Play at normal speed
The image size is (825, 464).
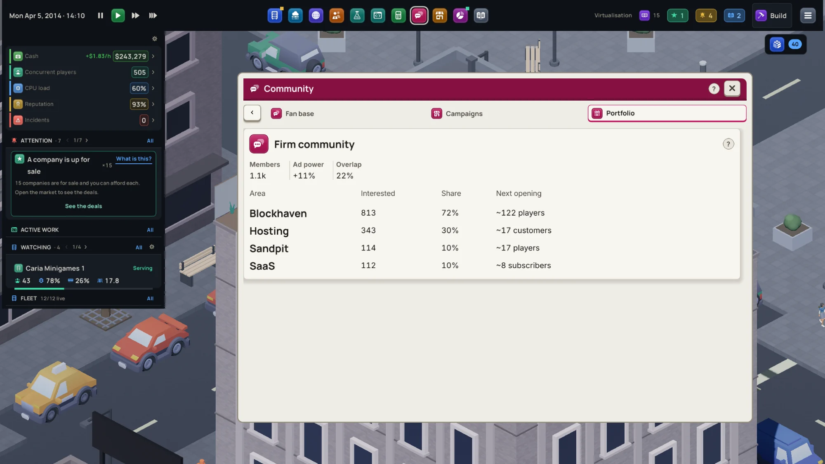[x=118, y=16]
